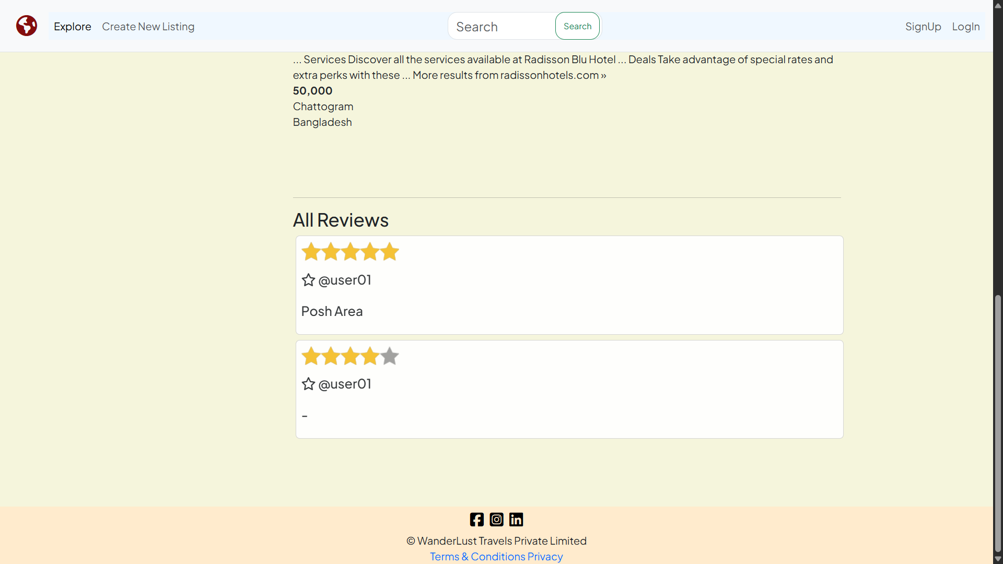Viewport: 1003px width, 564px height.
Task: Click the gray star in second review
Action: click(390, 356)
